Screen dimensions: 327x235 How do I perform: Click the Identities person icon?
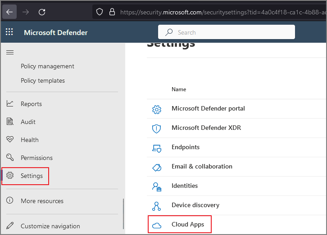(157, 187)
